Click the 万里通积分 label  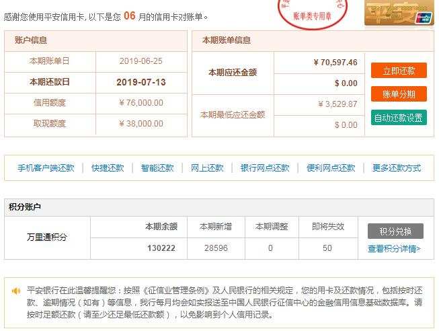(47, 237)
